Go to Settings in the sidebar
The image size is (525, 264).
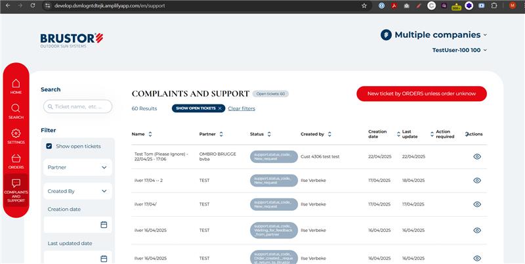pyautogui.click(x=16, y=136)
